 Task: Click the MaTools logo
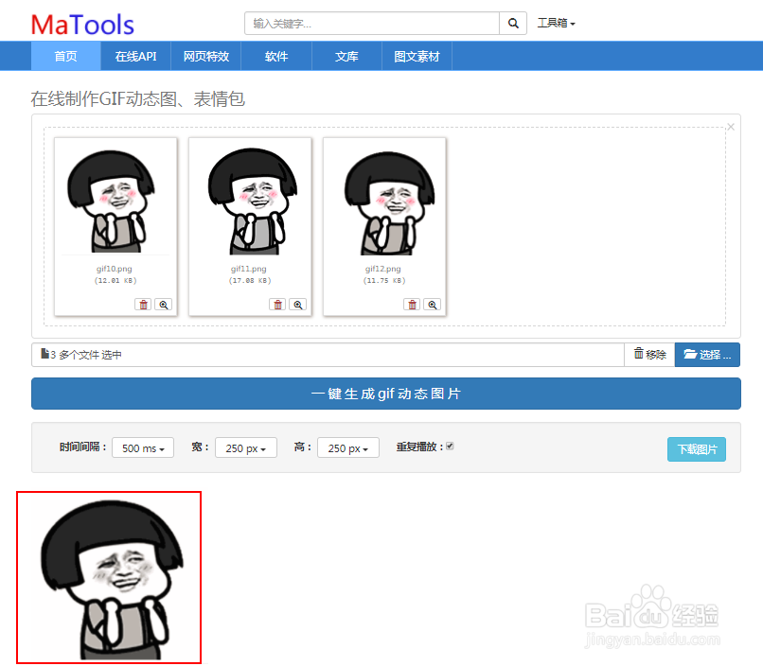[x=82, y=25]
